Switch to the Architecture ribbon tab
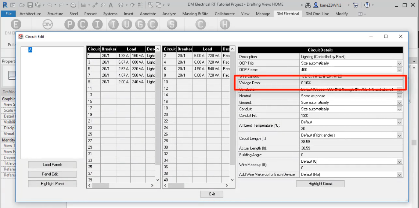The image size is (419, 208). pos(30,14)
